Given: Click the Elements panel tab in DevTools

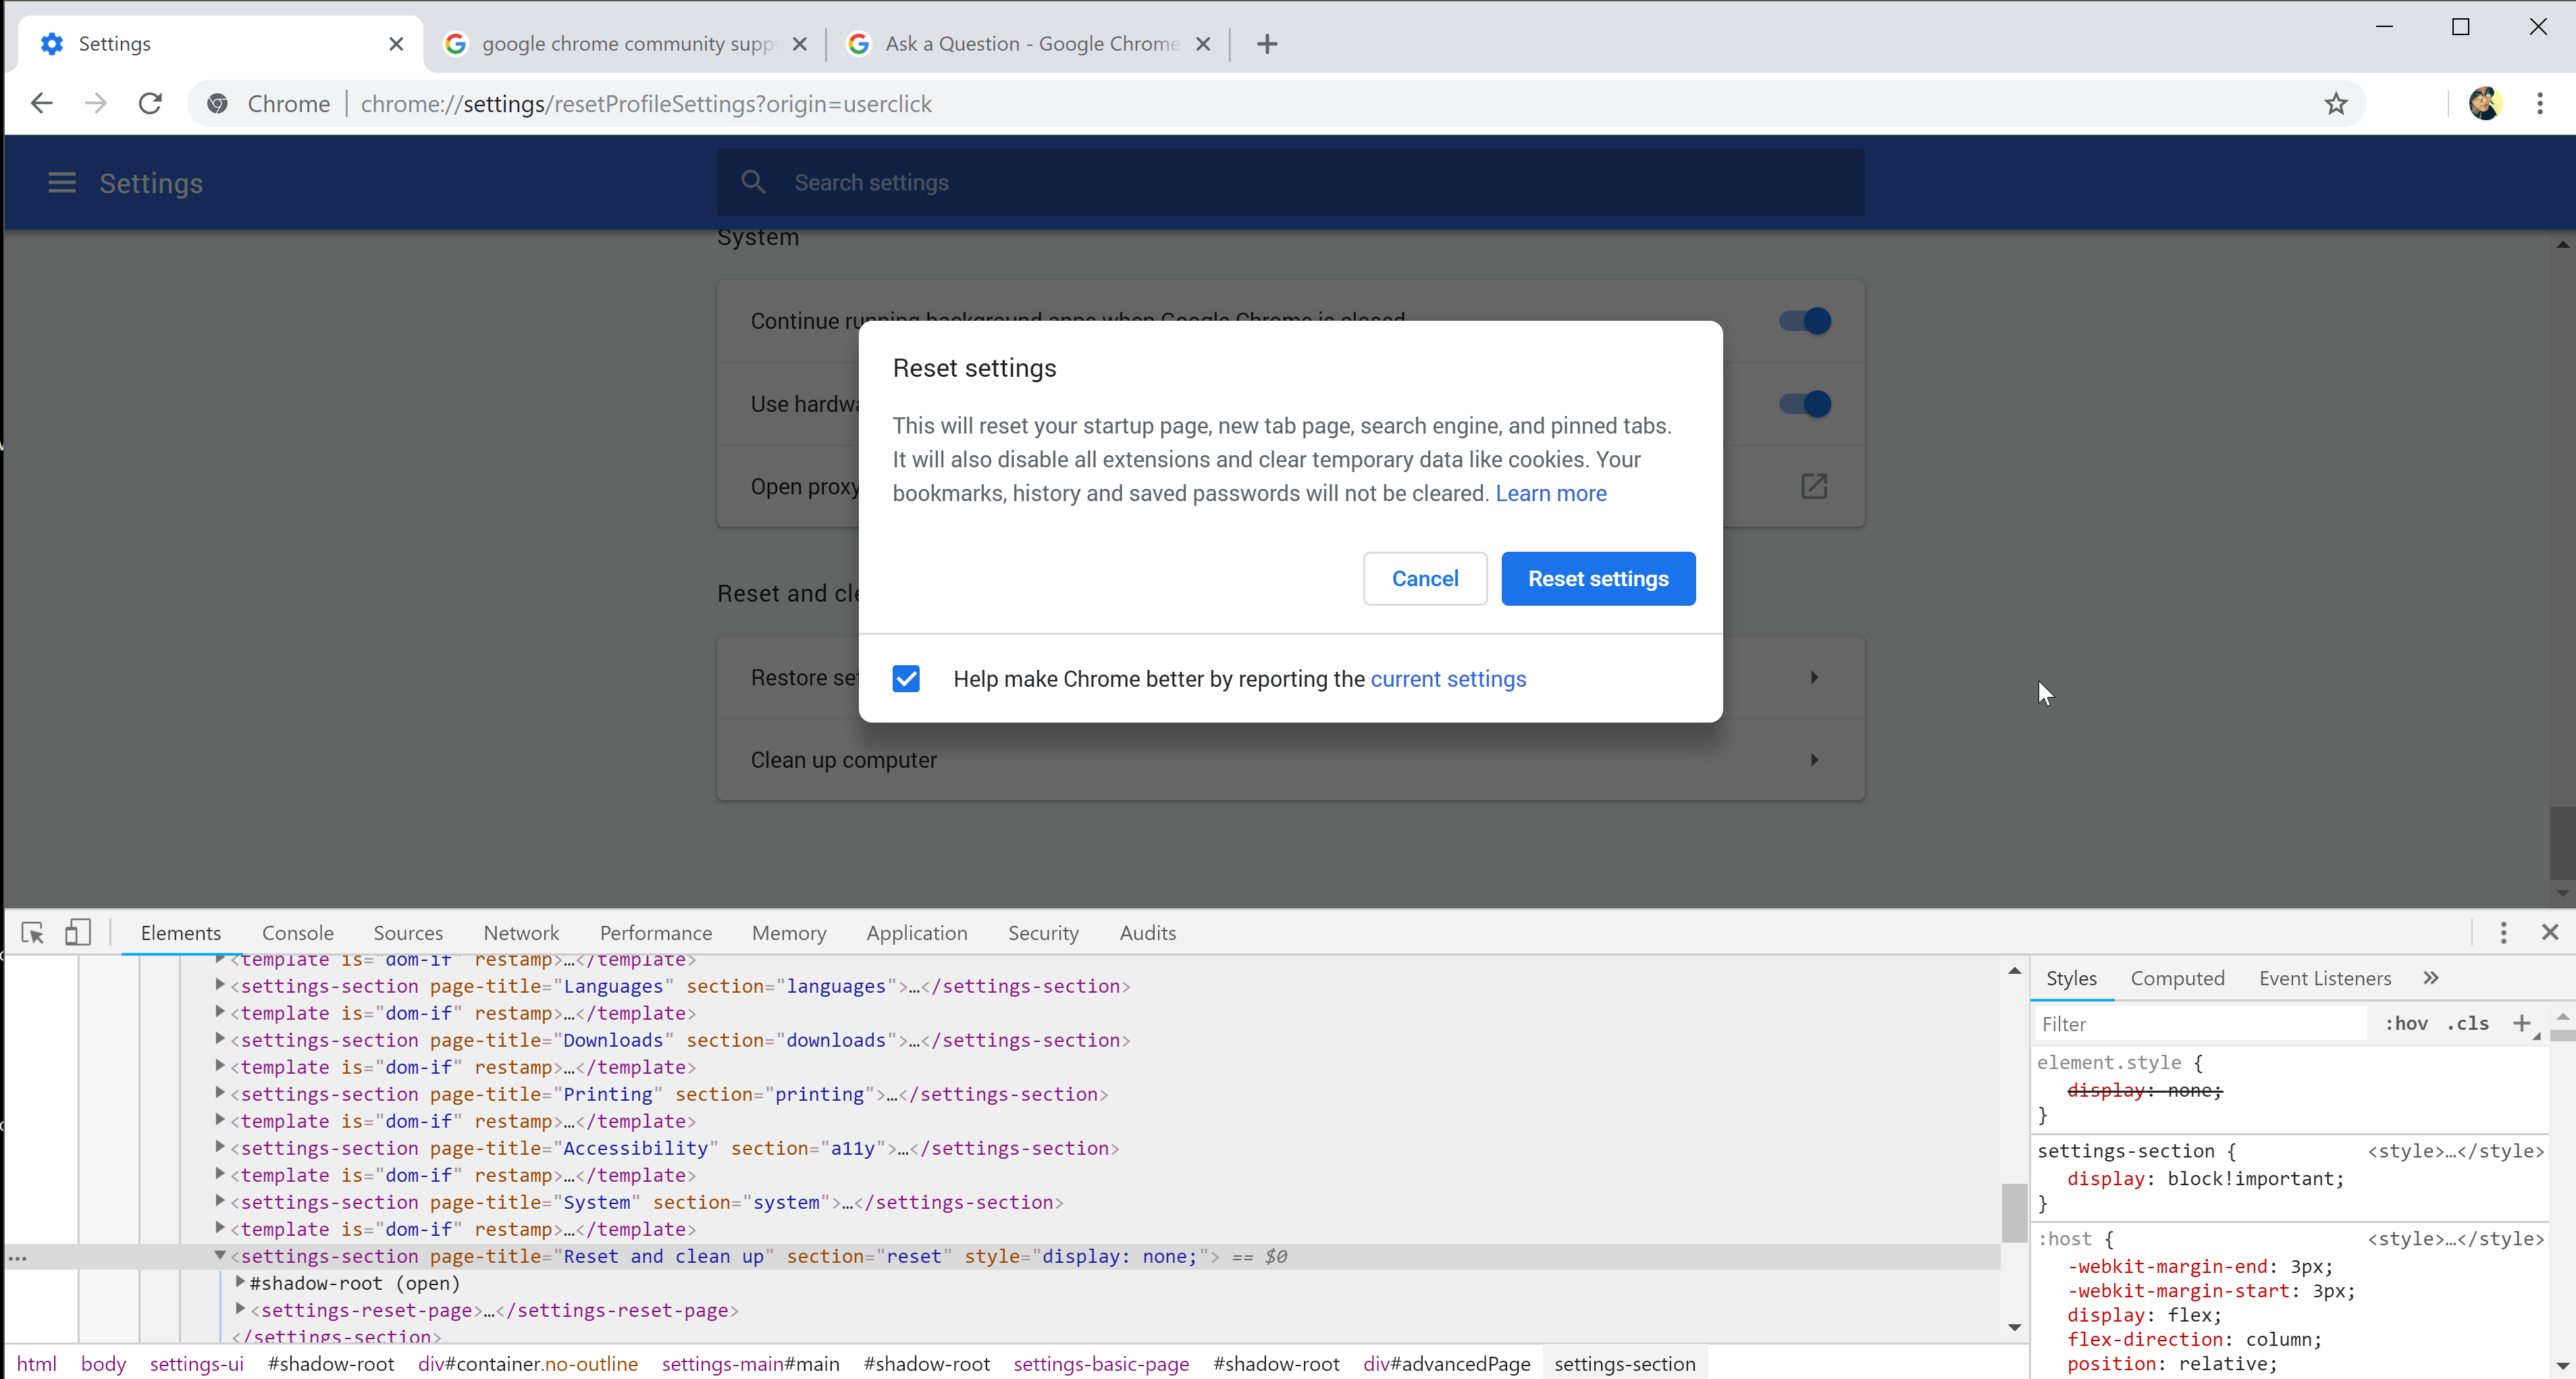Looking at the screenshot, I should [x=179, y=933].
